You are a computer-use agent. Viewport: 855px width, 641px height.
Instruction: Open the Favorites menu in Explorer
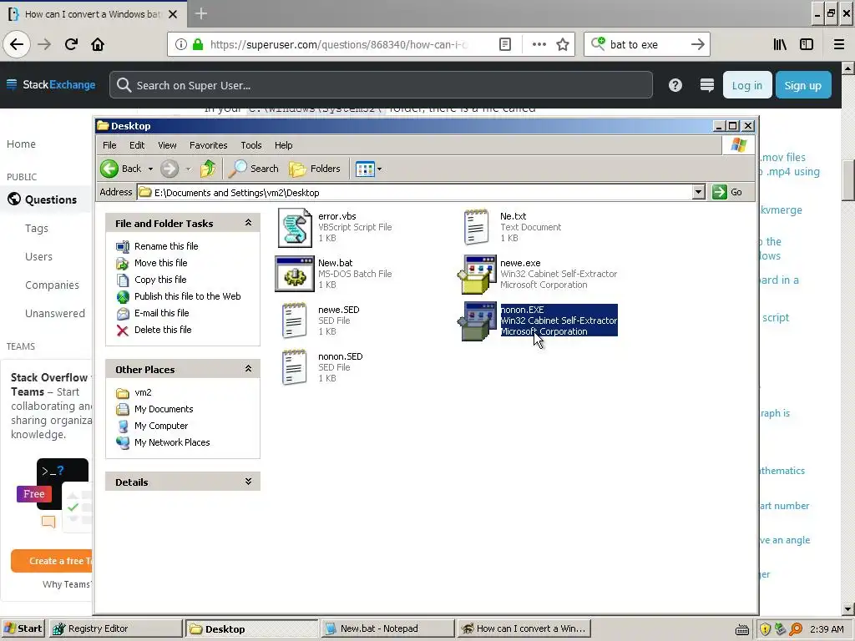(x=208, y=145)
